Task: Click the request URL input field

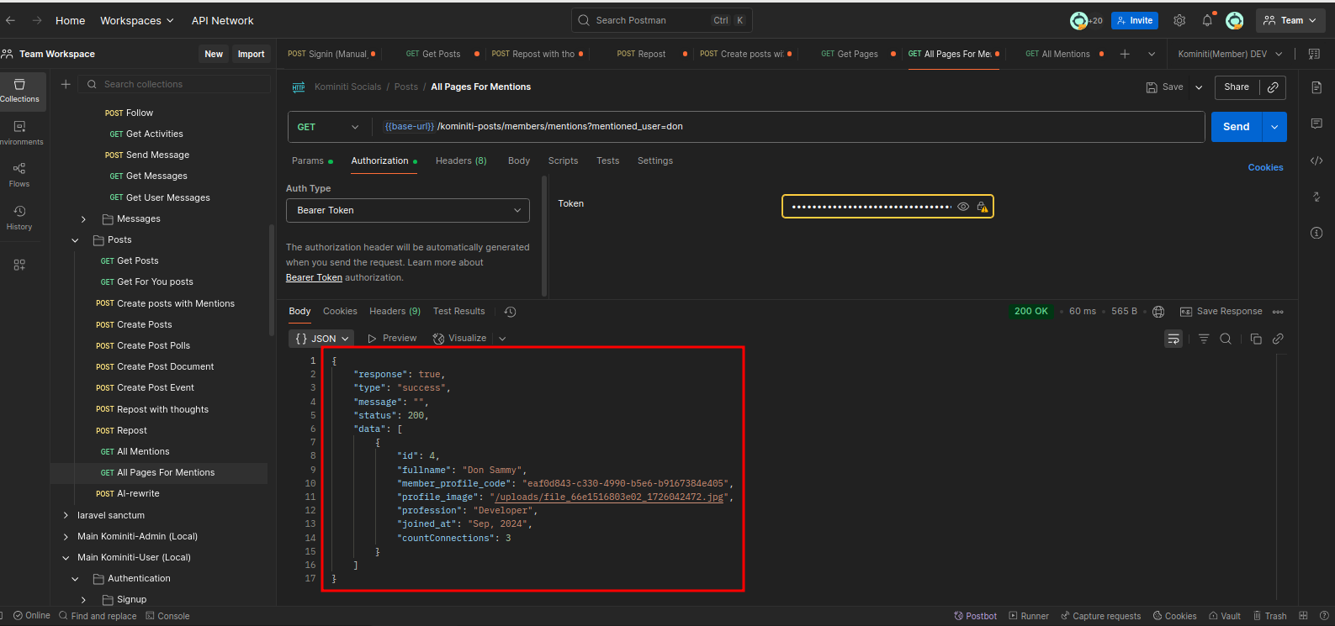Action: pos(757,127)
